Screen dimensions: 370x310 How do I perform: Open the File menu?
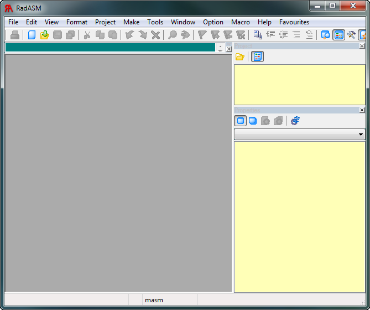click(13, 22)
